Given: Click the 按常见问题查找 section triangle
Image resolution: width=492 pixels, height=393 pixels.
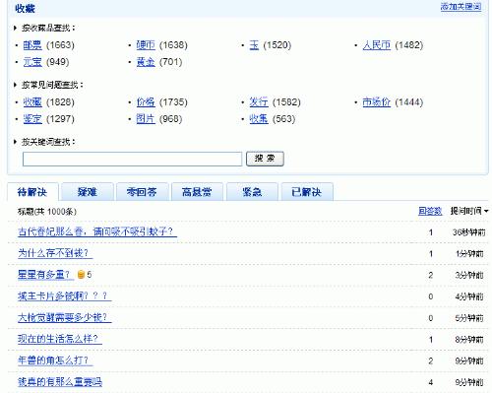Looking at the screenshot, I should click(x=15, y=85).
